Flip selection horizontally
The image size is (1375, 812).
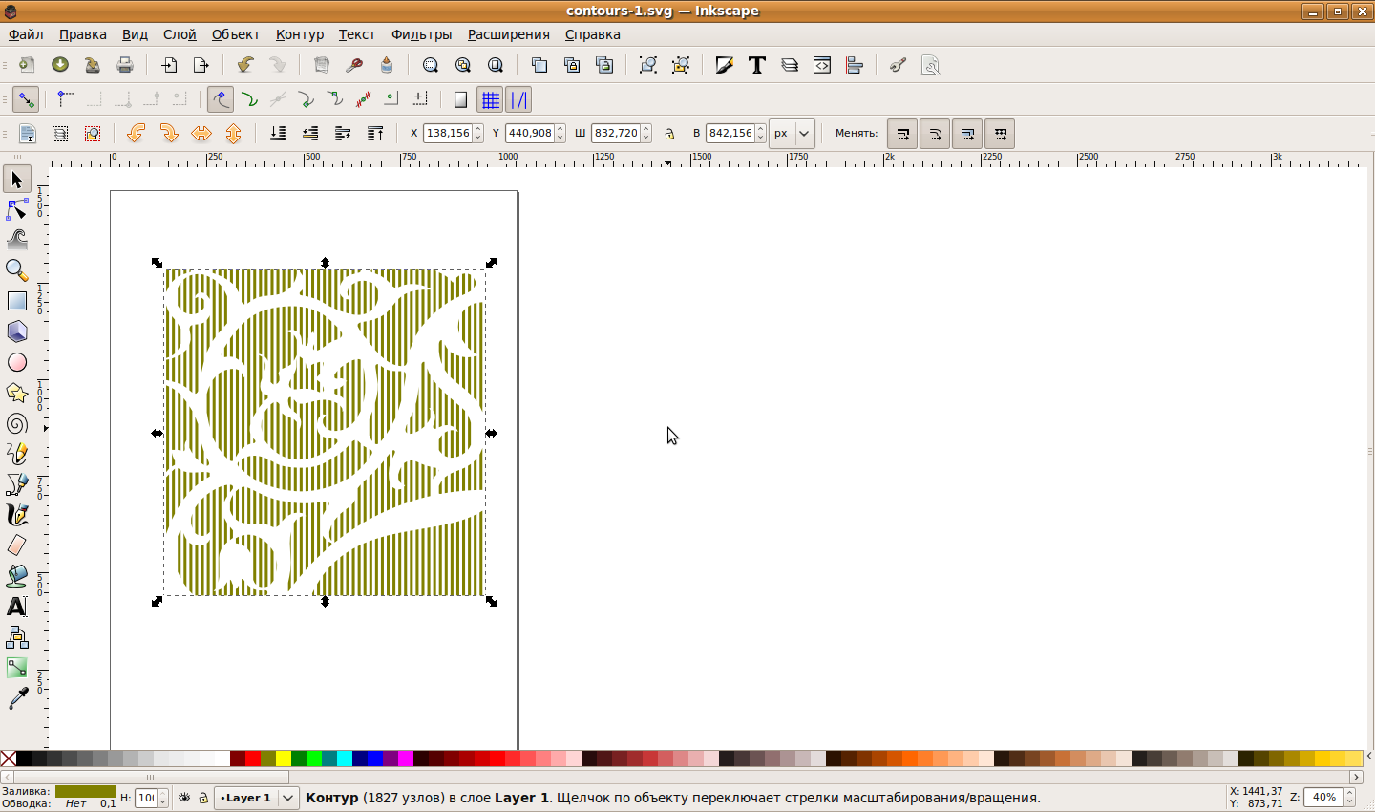pos(201,133)
